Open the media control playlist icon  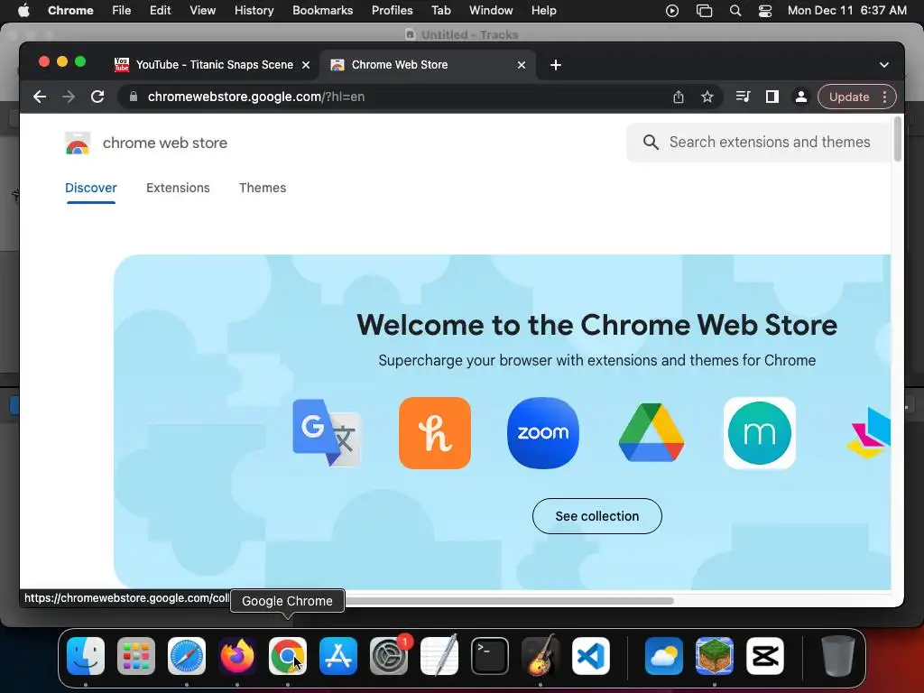pos(744,97)
